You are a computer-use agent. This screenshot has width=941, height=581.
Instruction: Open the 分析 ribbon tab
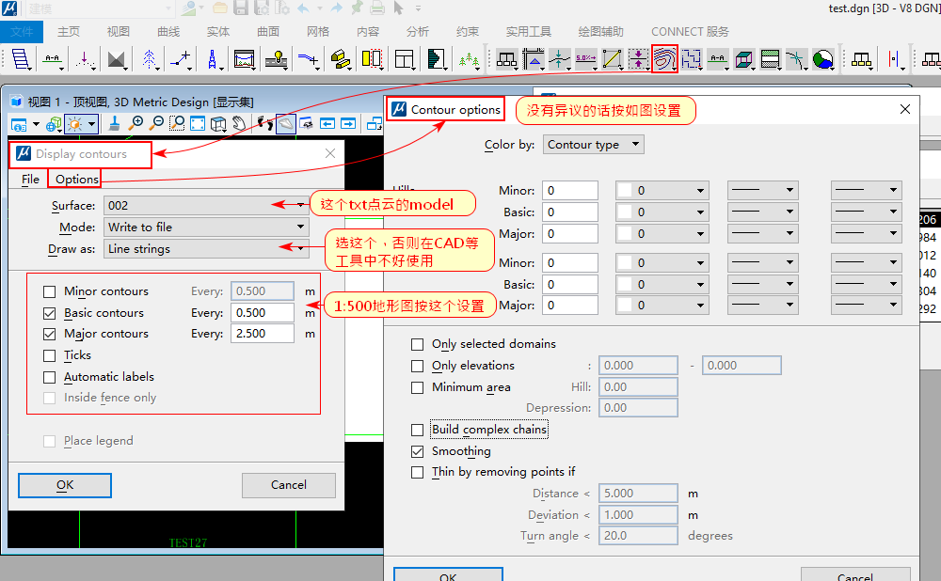(x=418, y=32)
